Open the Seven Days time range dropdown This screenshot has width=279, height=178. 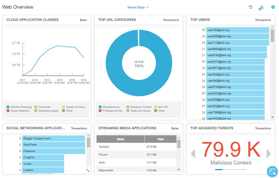(x=138, y=7)
